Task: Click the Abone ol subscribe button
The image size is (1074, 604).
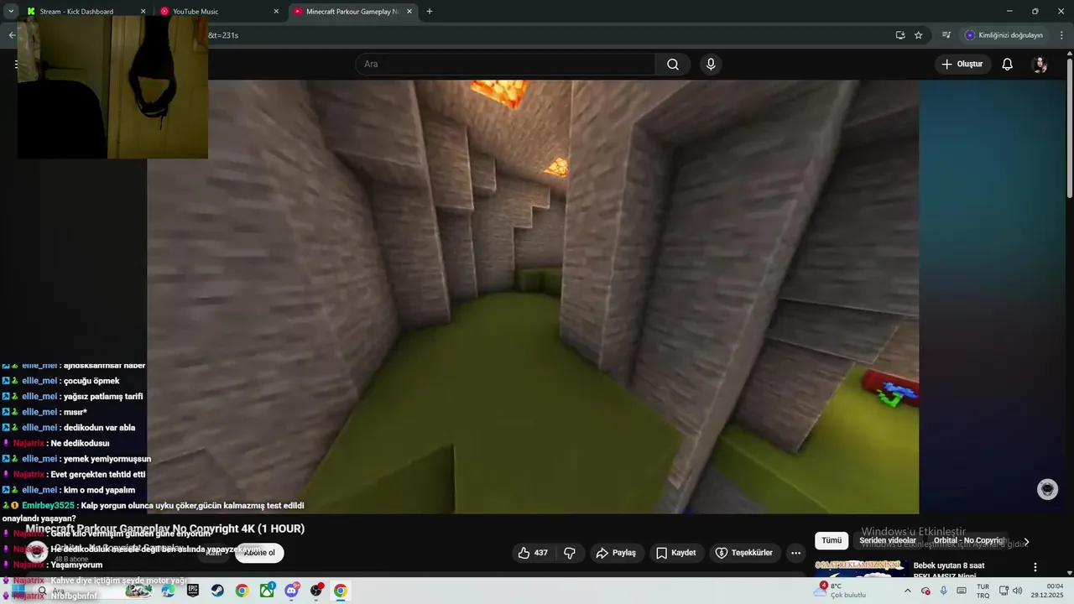Action: 259,553
